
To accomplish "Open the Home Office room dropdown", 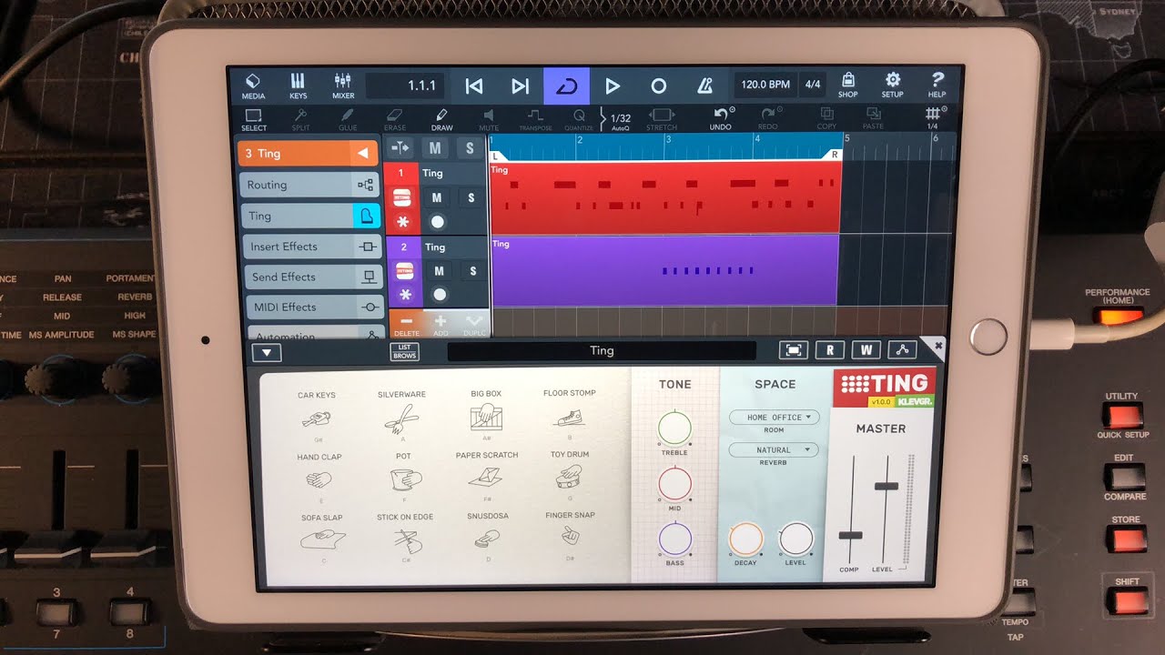I will [x=775, y=418].
